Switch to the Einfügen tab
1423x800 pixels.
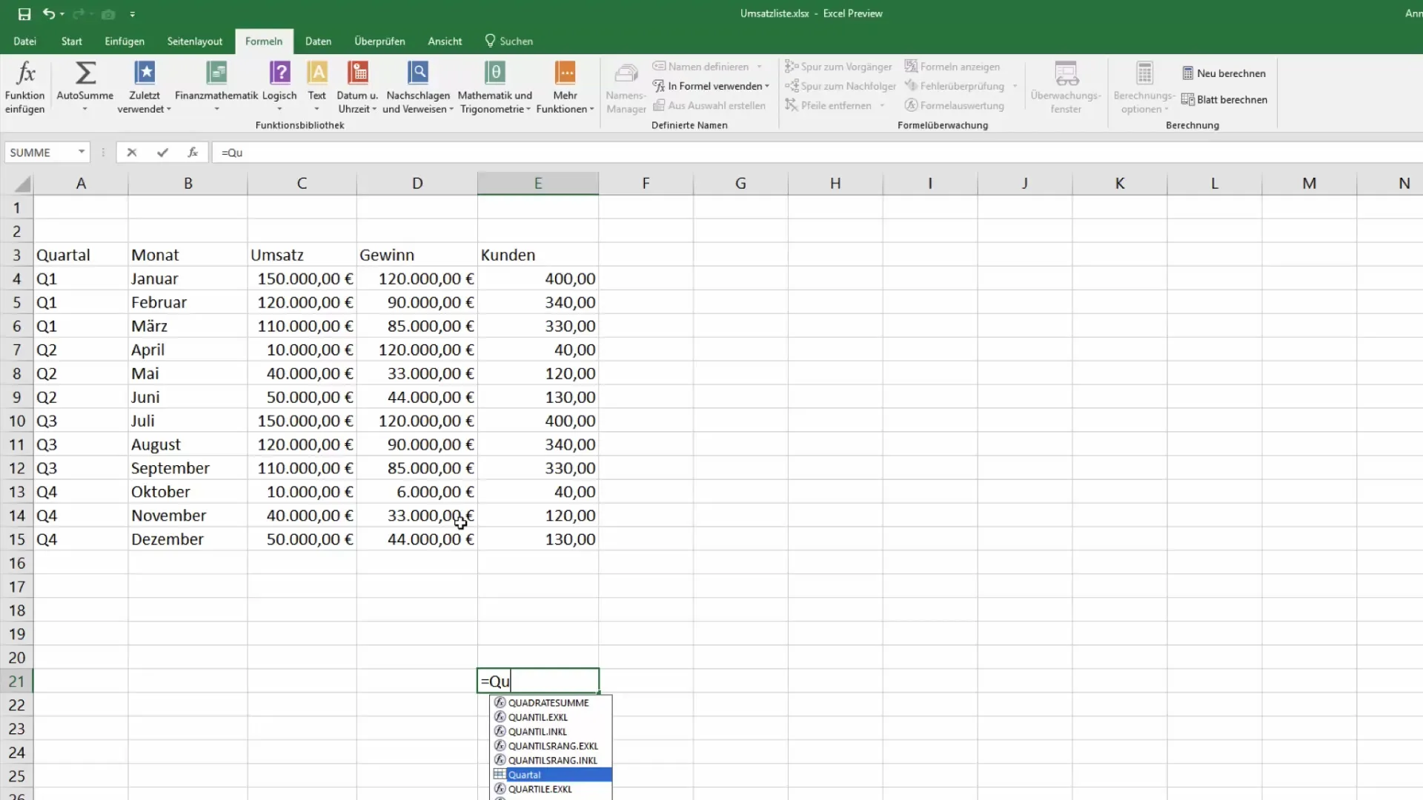pyautogui.click(x=125, y=41)
